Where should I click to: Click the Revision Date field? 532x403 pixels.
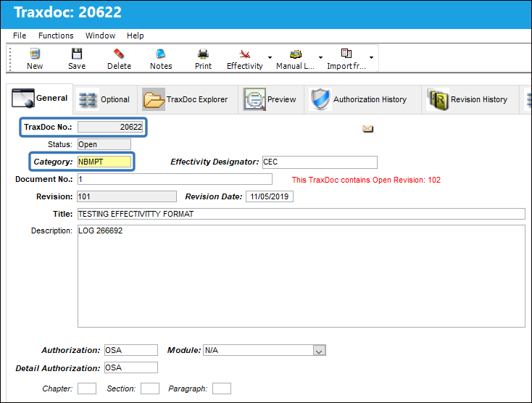tap(270, 196)
